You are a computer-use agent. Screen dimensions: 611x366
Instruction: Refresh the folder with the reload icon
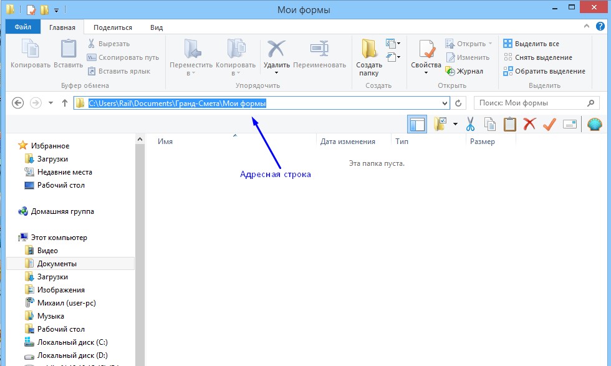[x=458, y=103]
